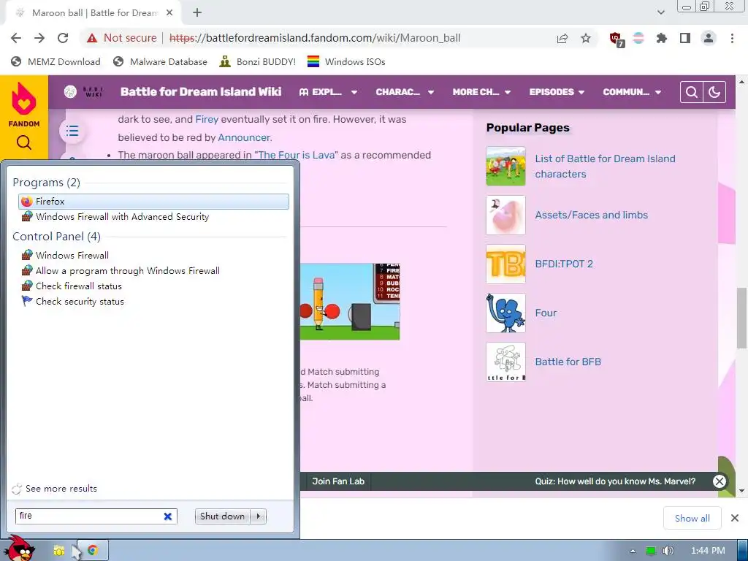Open the uBlock shield extension icon
Viewport: 748px width, 561px height.
coord(617,39)
